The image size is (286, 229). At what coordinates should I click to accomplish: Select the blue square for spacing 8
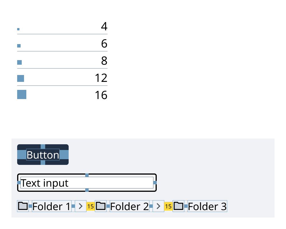point(19,62)
